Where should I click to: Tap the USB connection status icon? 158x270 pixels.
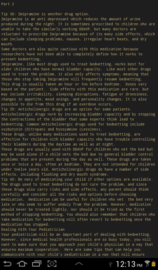coord(111,264)
